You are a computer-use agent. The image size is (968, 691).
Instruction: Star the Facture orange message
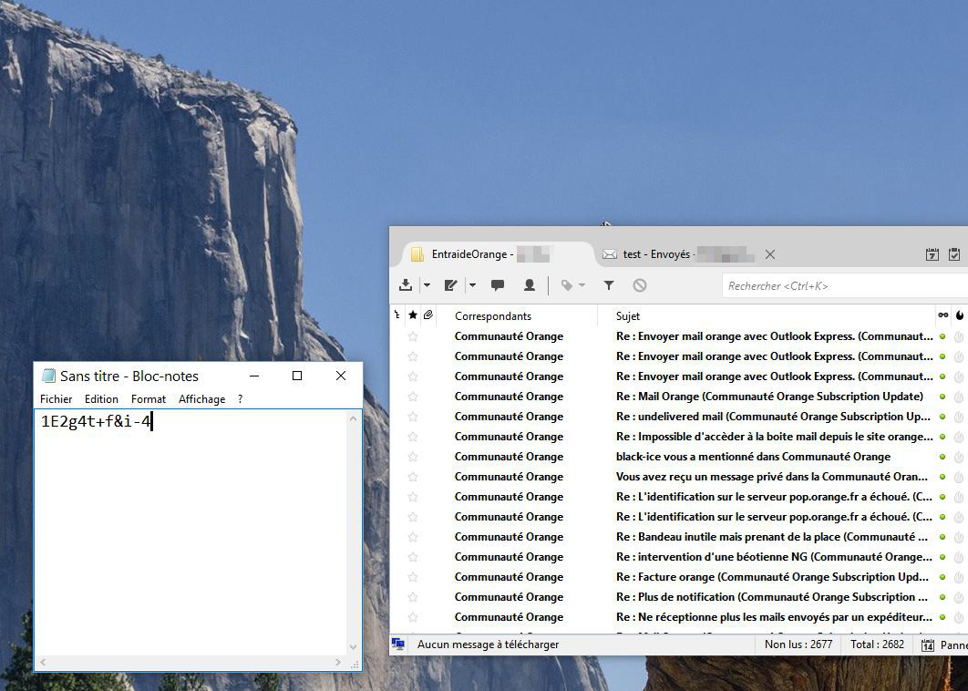pyautogui.click(x=413, y=577)
